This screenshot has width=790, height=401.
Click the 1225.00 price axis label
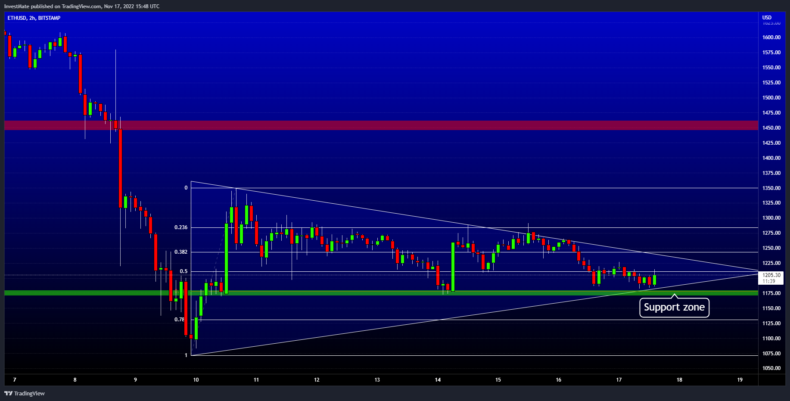click(771, 263)
